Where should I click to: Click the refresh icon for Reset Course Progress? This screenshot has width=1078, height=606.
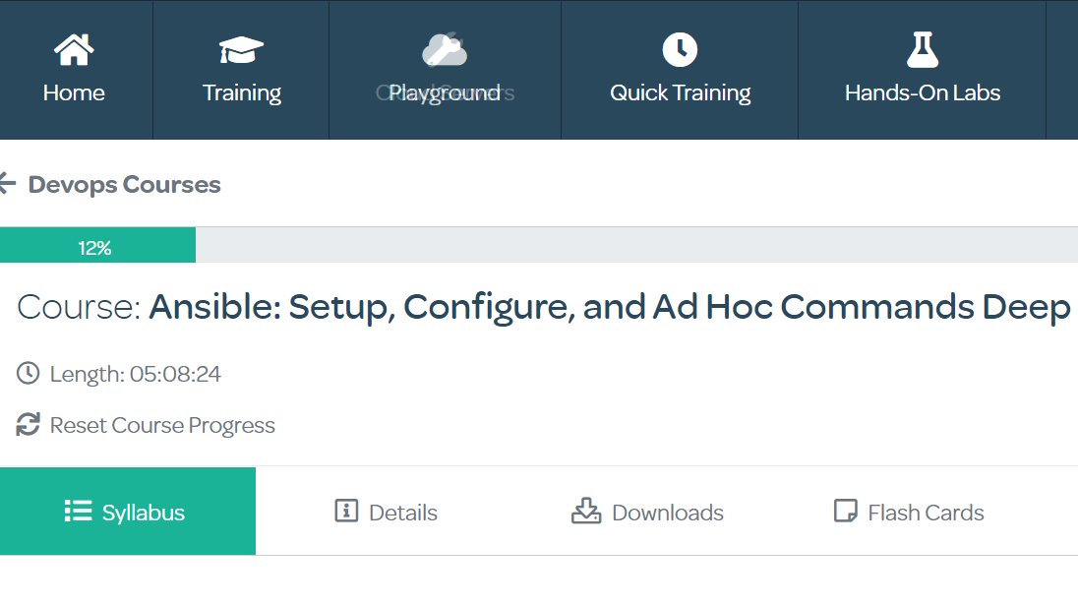29,424
